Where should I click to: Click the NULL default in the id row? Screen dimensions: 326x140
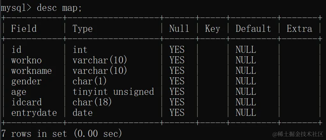tap(246, 50)
